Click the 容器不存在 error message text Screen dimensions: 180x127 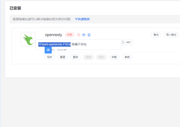point(79,44)
